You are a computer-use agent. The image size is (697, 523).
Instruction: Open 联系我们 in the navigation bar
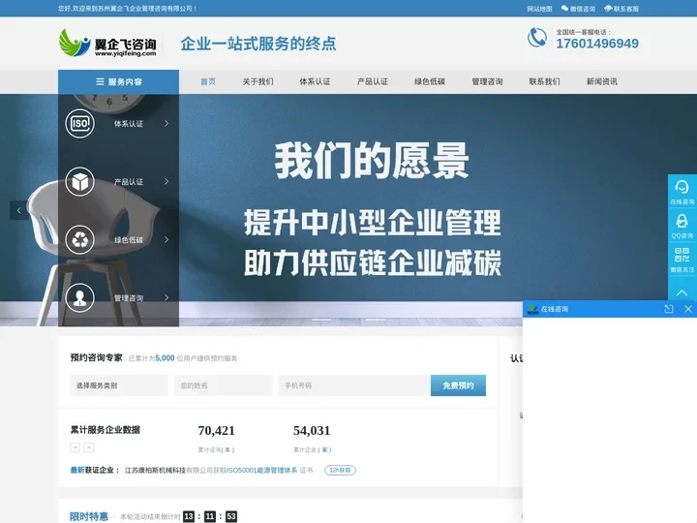pos(544,81)
